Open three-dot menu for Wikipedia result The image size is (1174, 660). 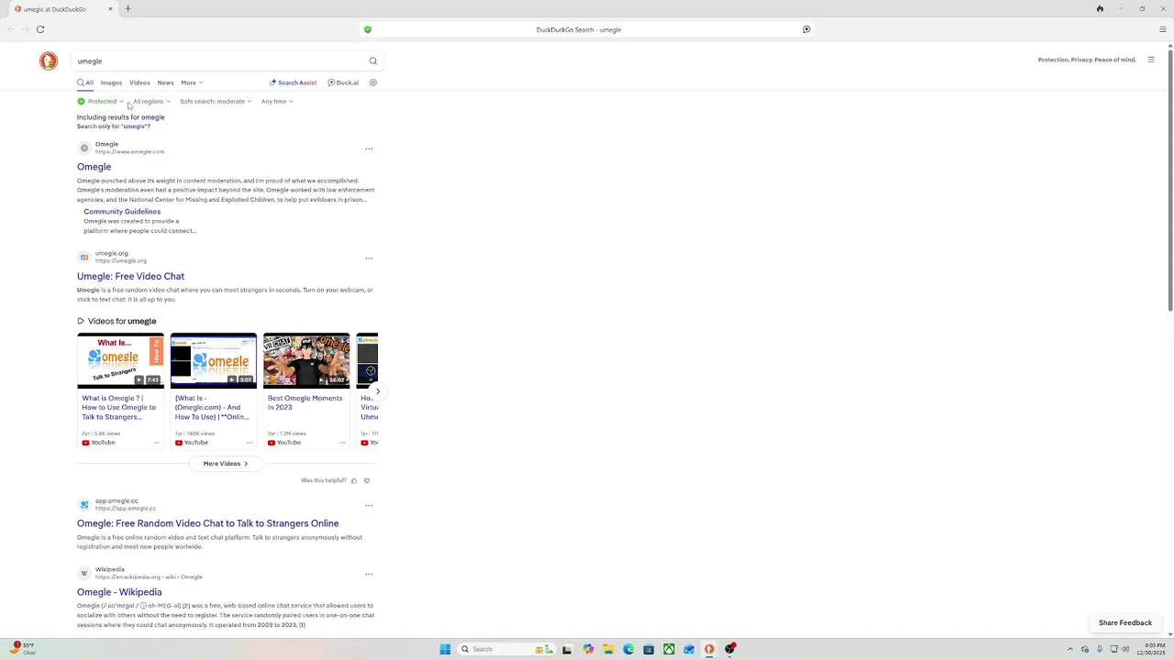369,574
